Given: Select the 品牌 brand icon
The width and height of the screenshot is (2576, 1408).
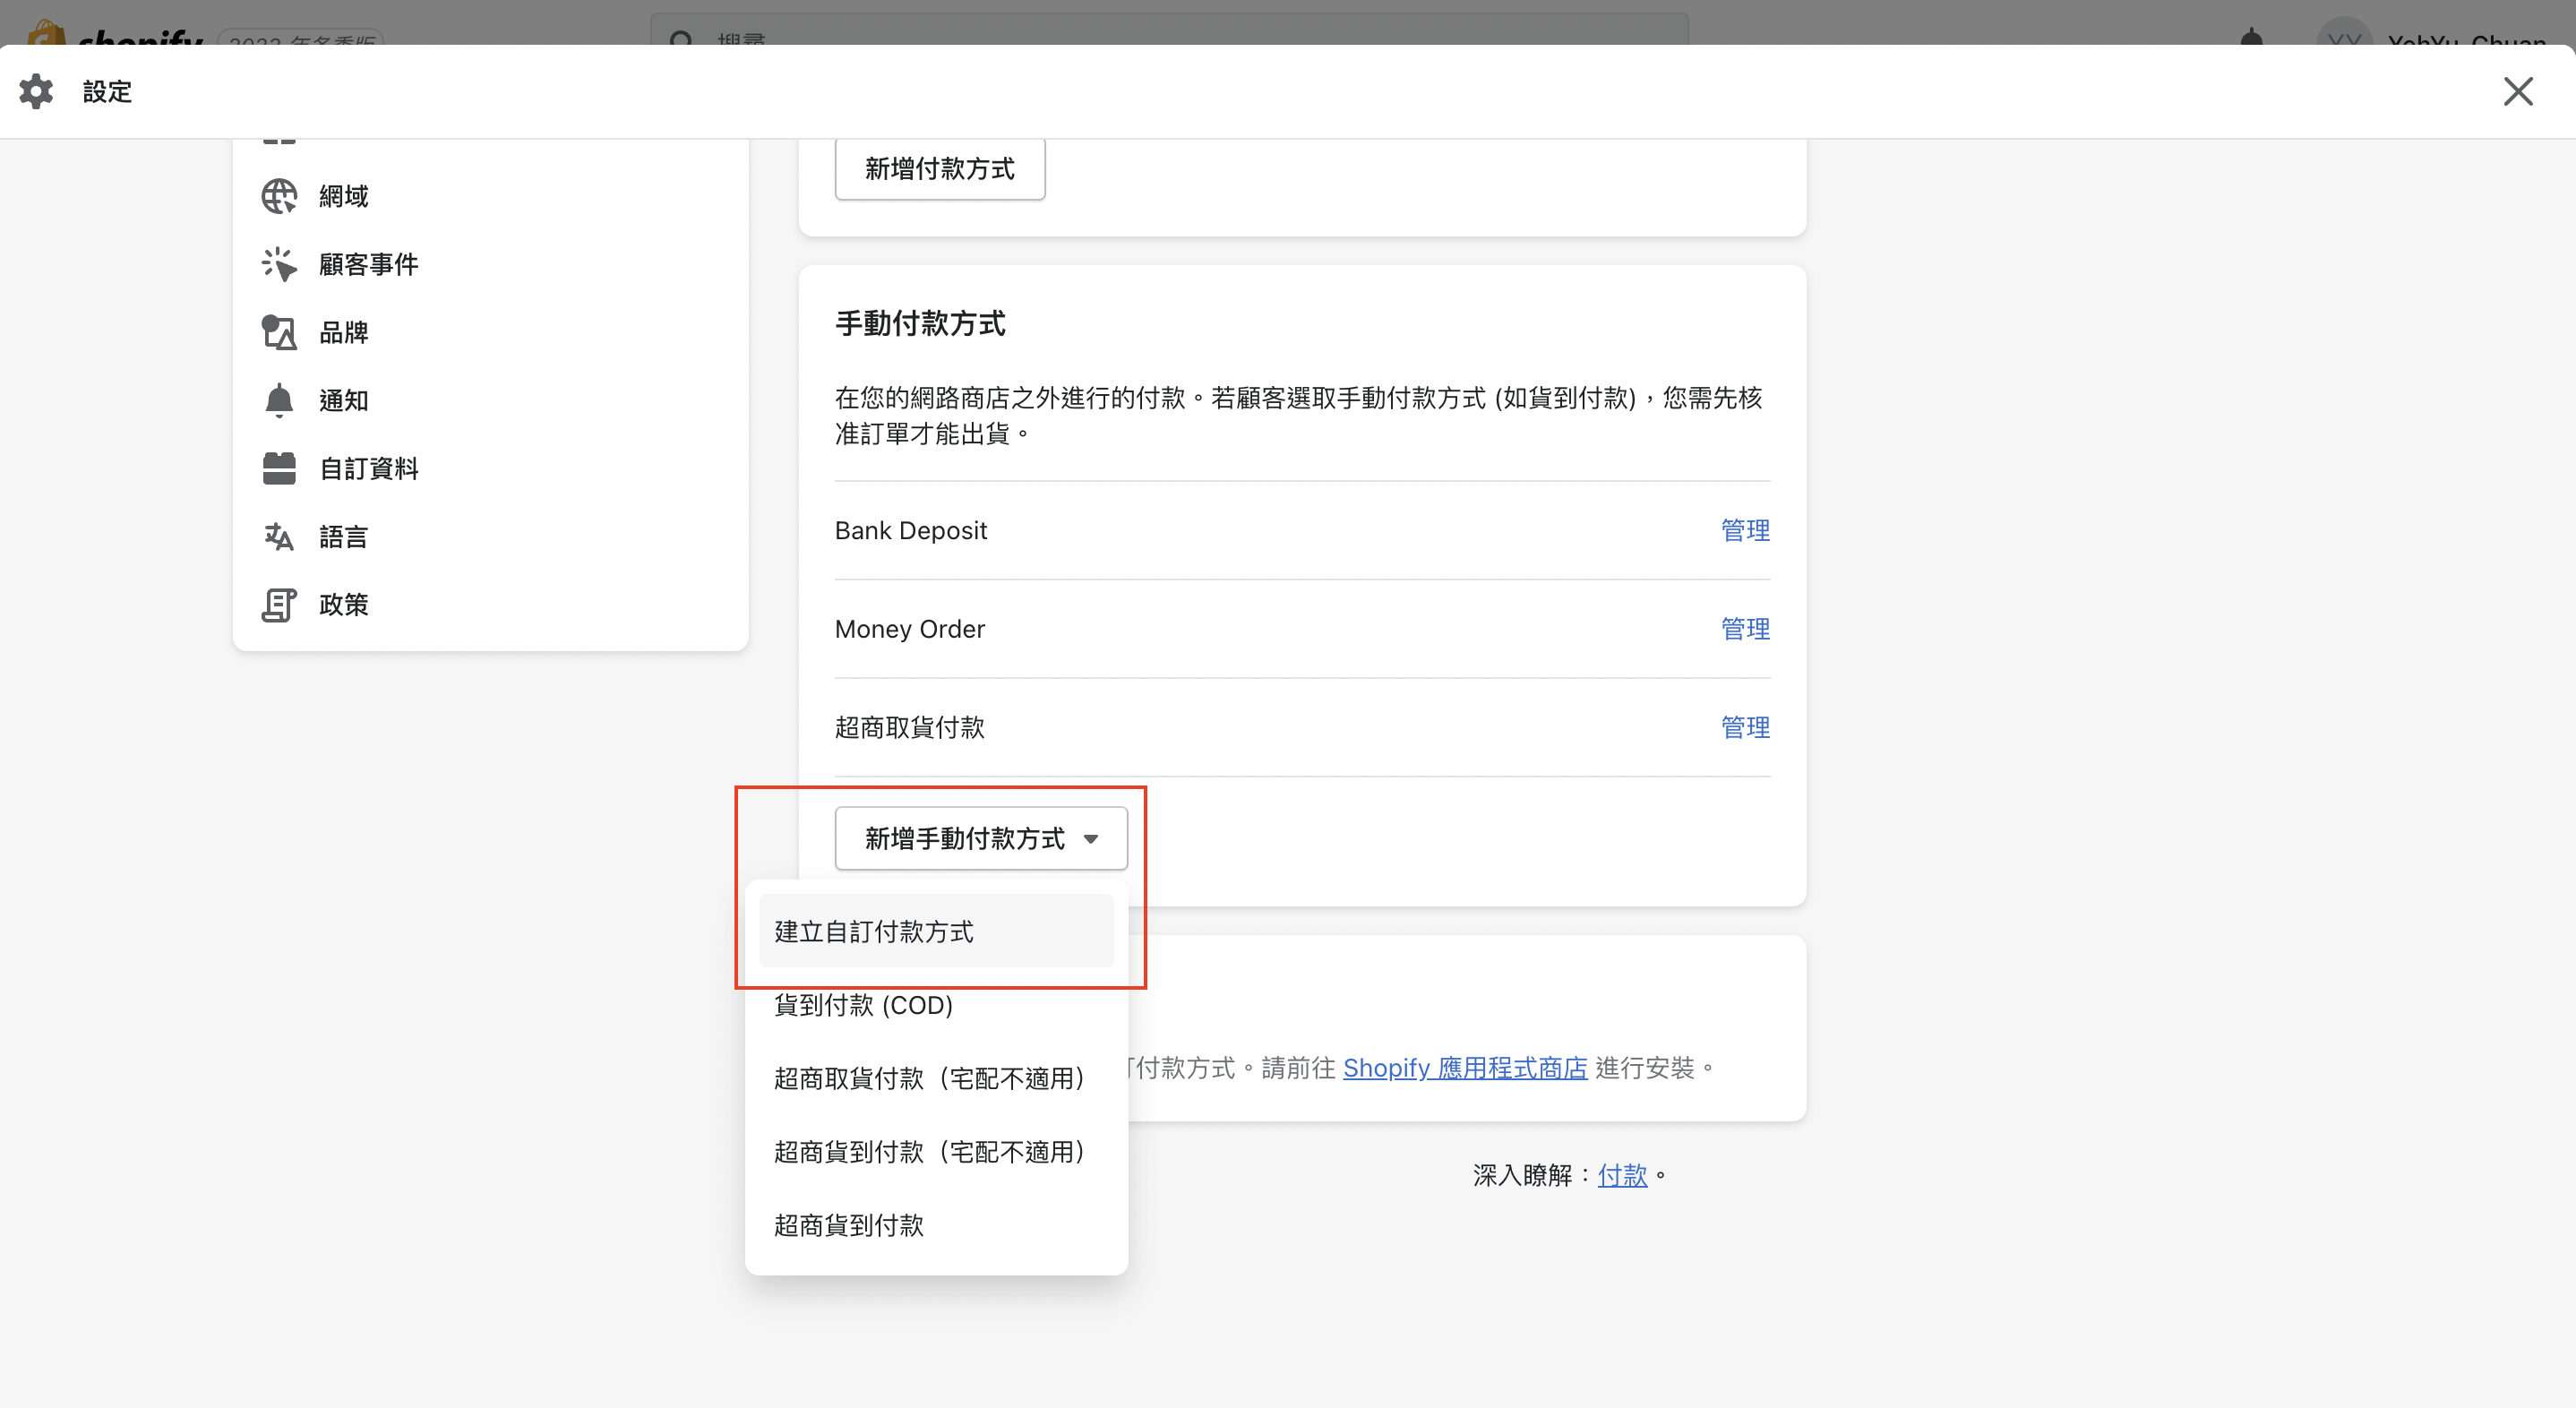Looking at the screenshot, I should 279,332.
